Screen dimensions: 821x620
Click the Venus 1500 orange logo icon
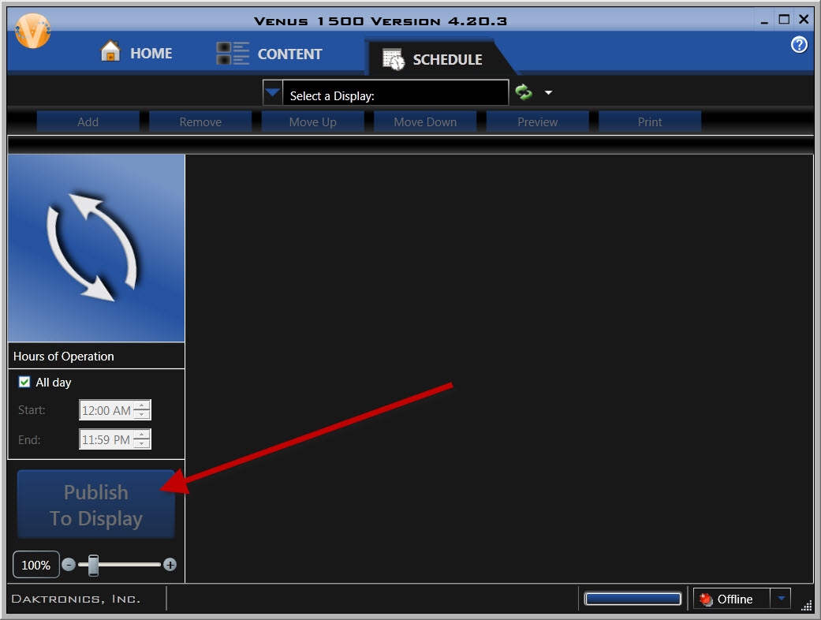pyautogui.click(x=32, y=31)
